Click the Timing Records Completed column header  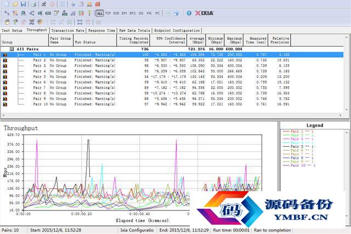(x=133, y=40)
